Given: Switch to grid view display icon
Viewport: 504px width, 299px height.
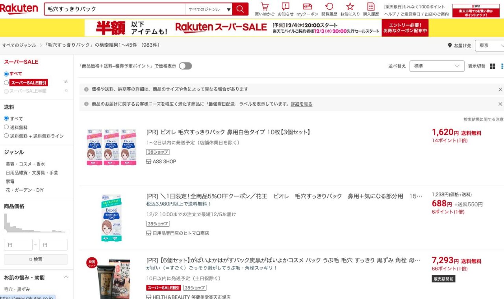Looking at the screenshot, I should [x=492, y=66].
